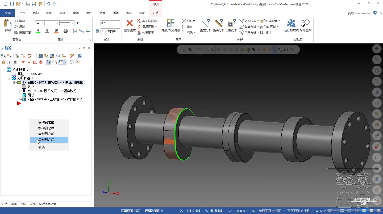
Task: Toggle pin icon on 刀路 panel header
Action: coord(84,48)
